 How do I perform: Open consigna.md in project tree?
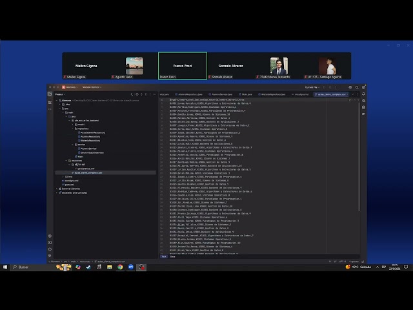(70, 181)
